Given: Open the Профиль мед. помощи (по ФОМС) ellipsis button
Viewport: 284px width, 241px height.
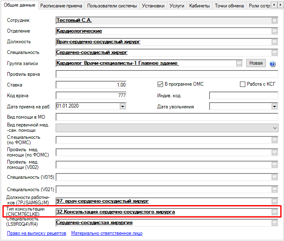Looking at the screenshot, I should 275,152.
